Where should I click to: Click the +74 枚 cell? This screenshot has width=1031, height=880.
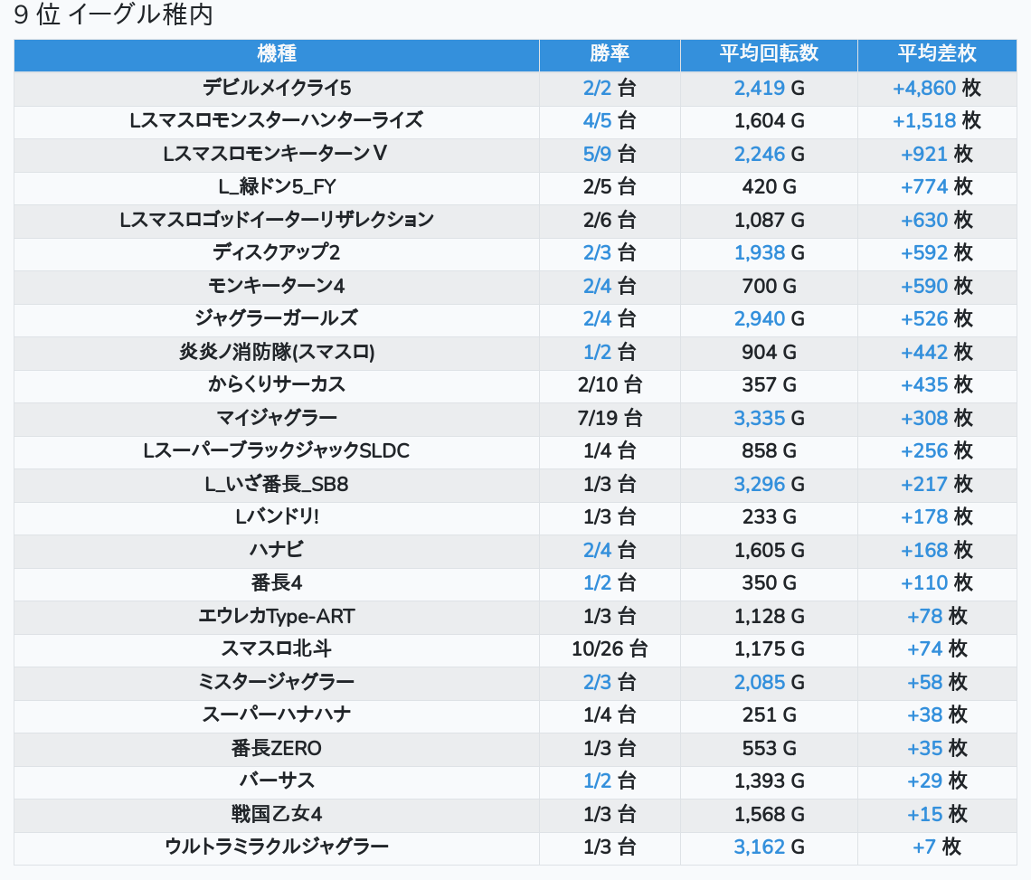coord(937,649)
